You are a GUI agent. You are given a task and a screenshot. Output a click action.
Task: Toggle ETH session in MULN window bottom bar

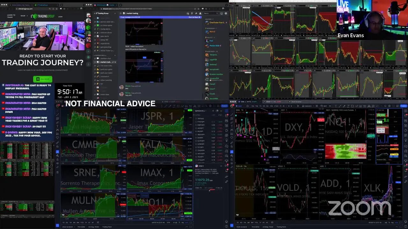pos(168,223)
